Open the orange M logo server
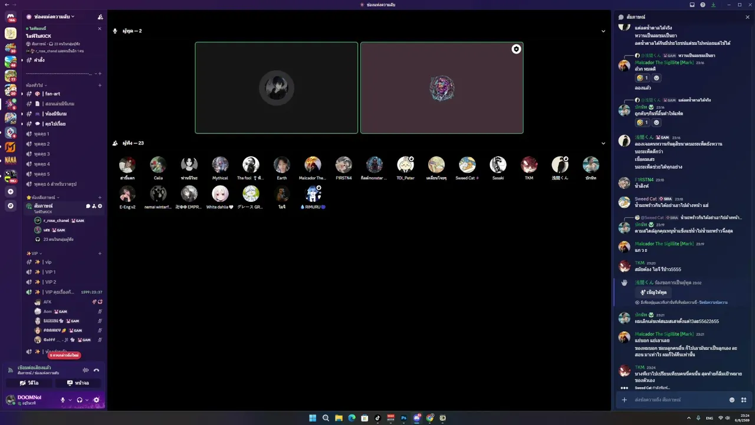Viewport: 755px width, 425px height. 11,147
